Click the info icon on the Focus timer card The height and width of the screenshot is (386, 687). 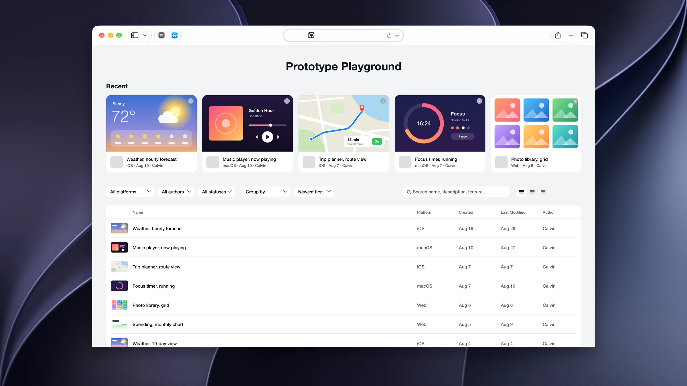[x=479, y=101]
